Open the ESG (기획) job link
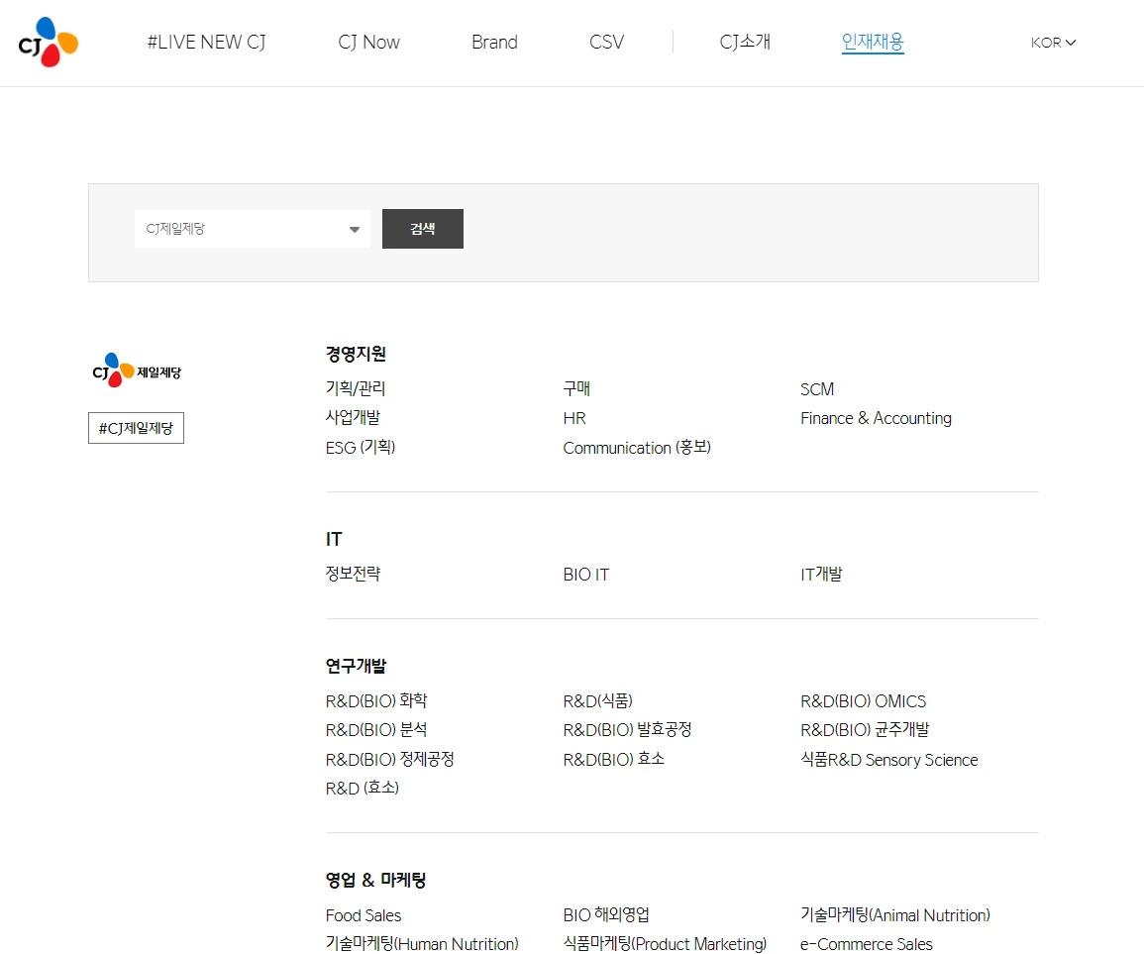The height and width of the screenshot is (954, 1144). (361, 448)
